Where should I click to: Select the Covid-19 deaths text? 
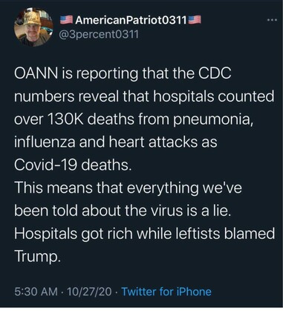(x=73, y=165)
